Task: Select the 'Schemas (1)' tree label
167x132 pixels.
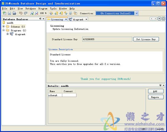Action: click(x=18, y=27)
